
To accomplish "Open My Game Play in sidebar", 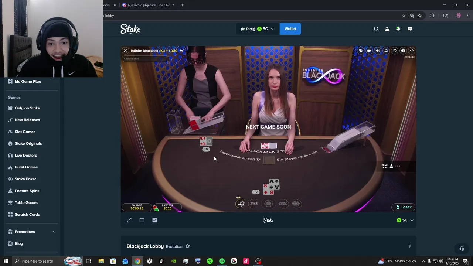I will pos(28,81).
